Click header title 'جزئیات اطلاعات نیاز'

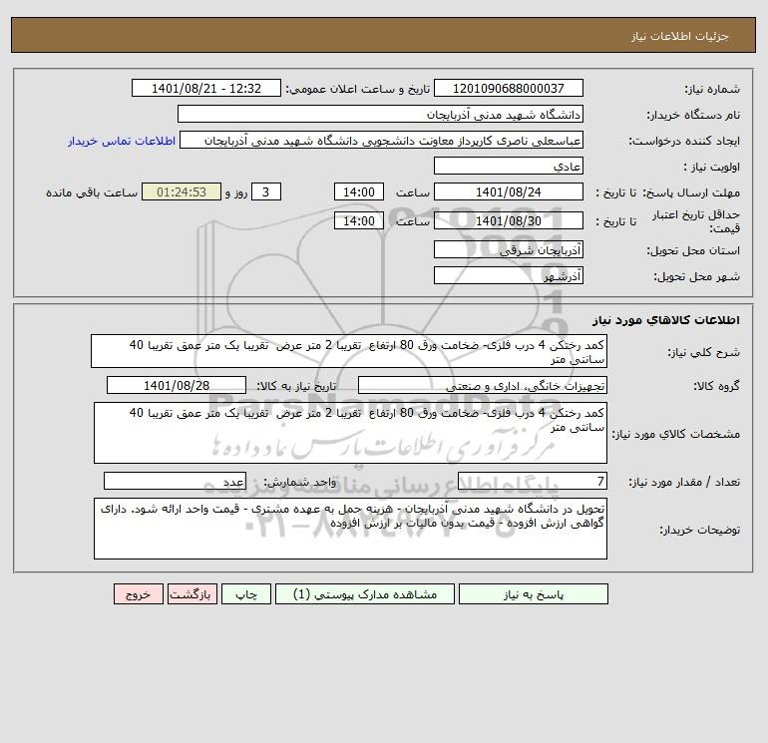pos(680,36)
